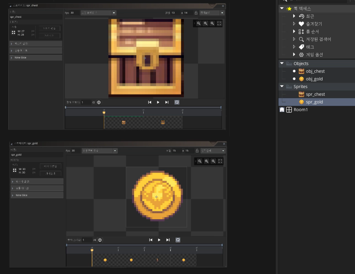Click the origin lock icon in spr_chest editor
This screenshot has height=274, width=355.
(x=196, y=13)
